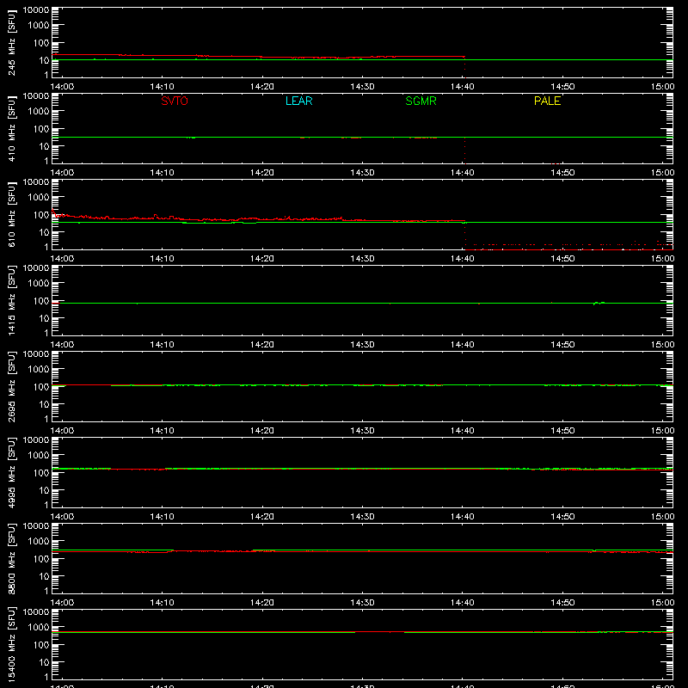Click the 10000 value on the 245 MHz axis
This screenshot has width=688, height=688.
coord(36,10)
